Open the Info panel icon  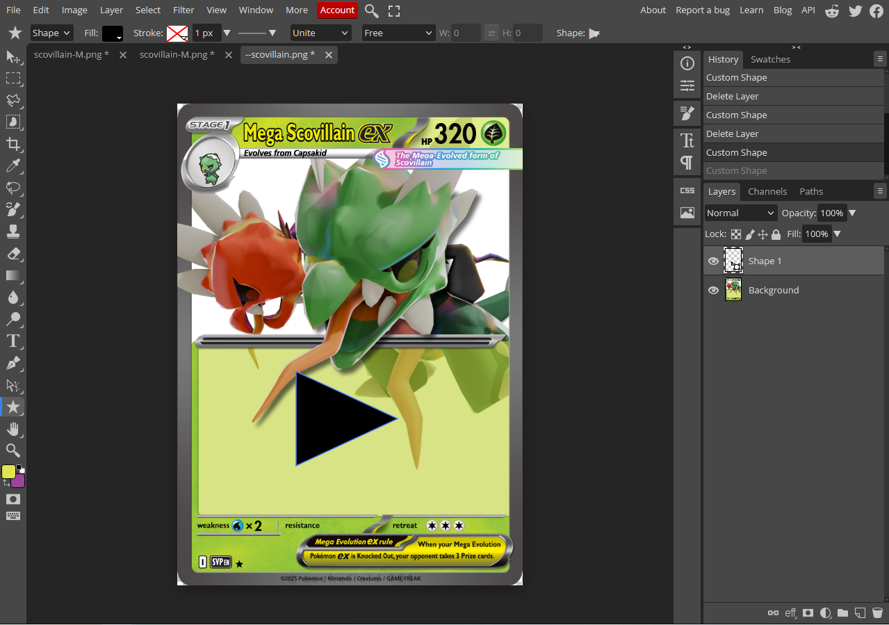(x=687, y=64)
